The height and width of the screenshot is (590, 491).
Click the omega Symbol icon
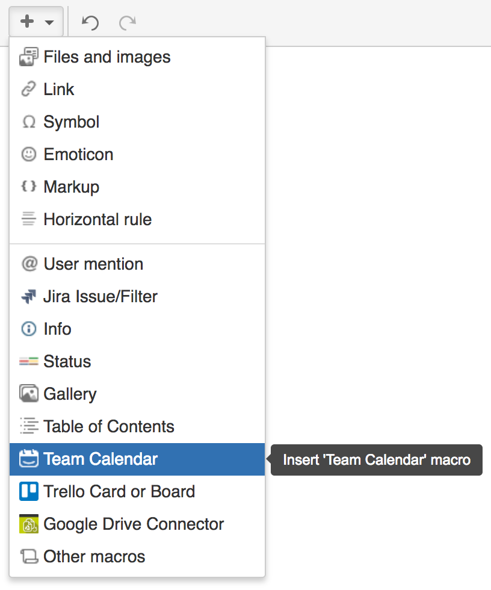click(29, 122)
